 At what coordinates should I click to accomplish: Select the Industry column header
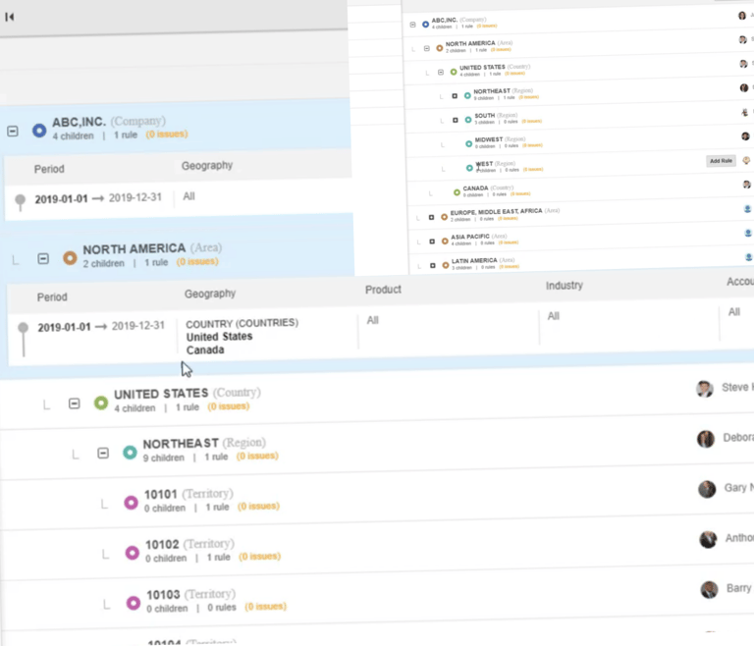[565, 286]
